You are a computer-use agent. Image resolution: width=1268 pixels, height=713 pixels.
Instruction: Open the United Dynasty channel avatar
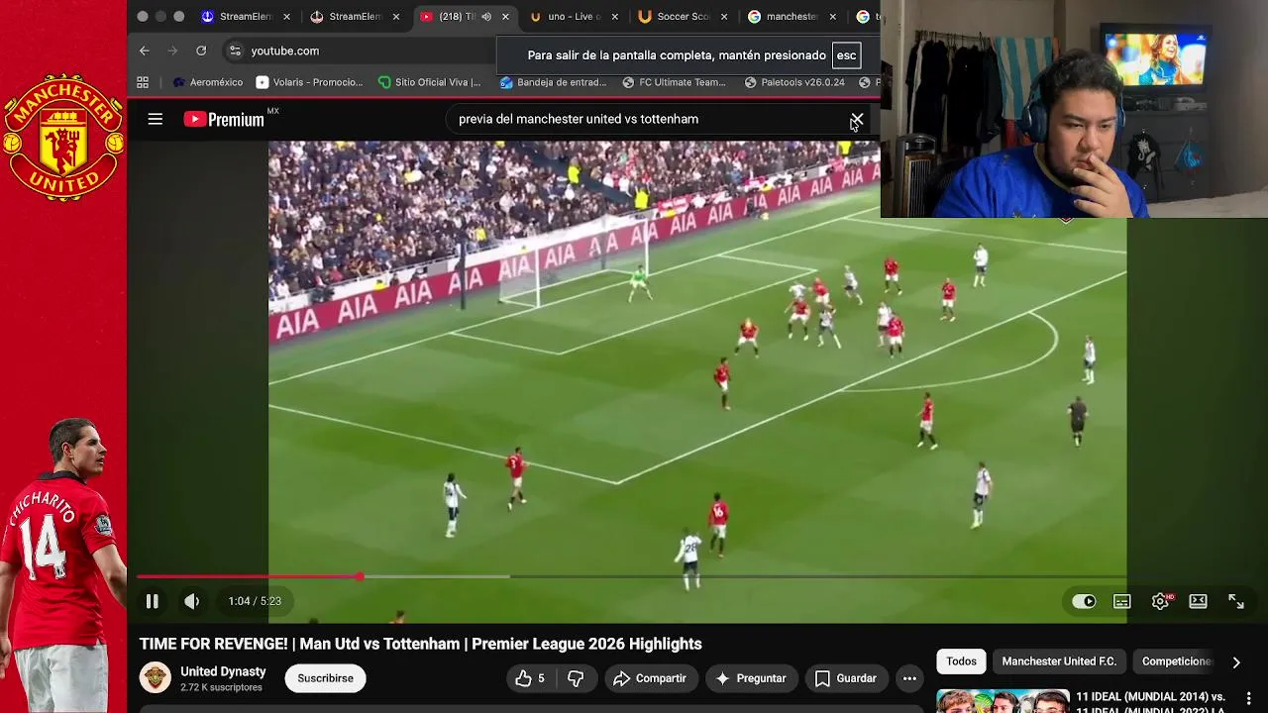click(x=155, y=678)
